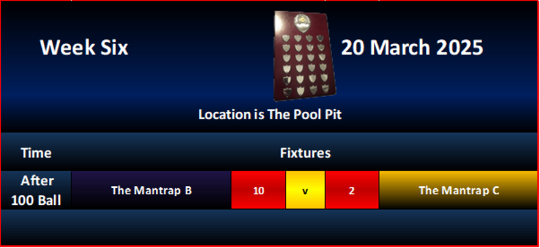Screen dimensions: 540x248
Task: Click the 20 March 2025 date
Action: click(x=412, y=47)
